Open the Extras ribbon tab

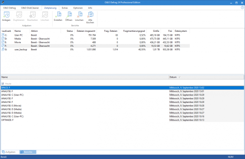pos(64,7)
